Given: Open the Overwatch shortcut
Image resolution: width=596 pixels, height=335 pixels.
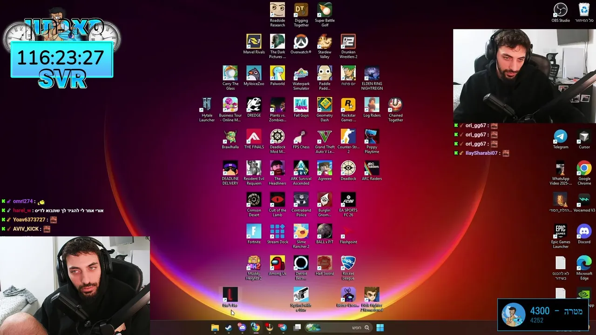Looking at the screenshot, I should click(x=301, y=44).
